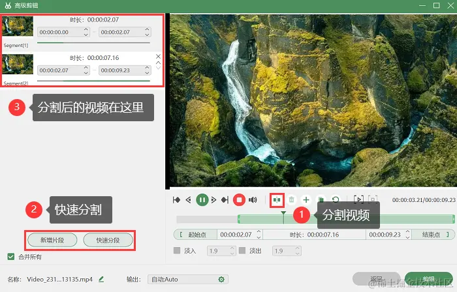Increase the timeline end time 00:00:09.23

coord(408,232)
